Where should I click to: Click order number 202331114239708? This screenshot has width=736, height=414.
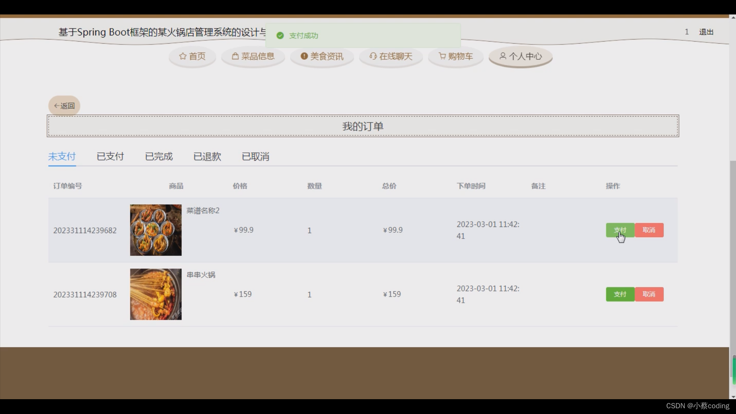(x=85, y=295)
